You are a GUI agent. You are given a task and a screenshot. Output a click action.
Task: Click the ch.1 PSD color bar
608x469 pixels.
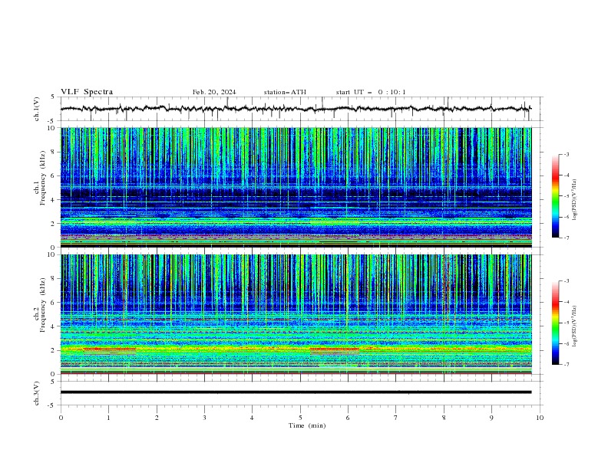pos(555,196)
